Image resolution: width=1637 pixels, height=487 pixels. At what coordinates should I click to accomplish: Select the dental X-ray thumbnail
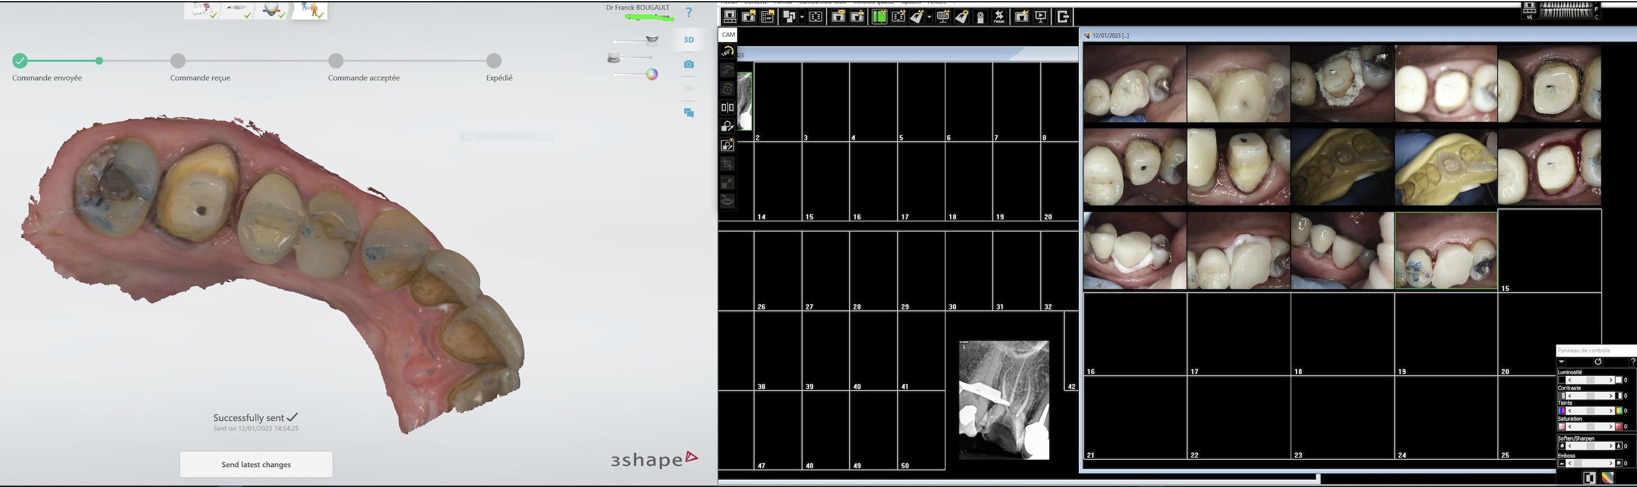point(1004,400)
